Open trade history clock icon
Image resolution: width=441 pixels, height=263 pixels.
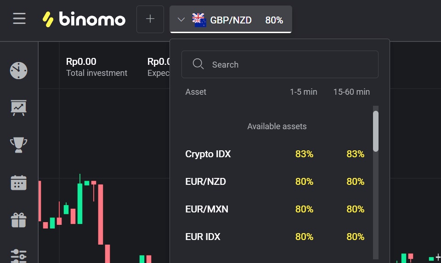pyautogui.click(x=19, y=70)
